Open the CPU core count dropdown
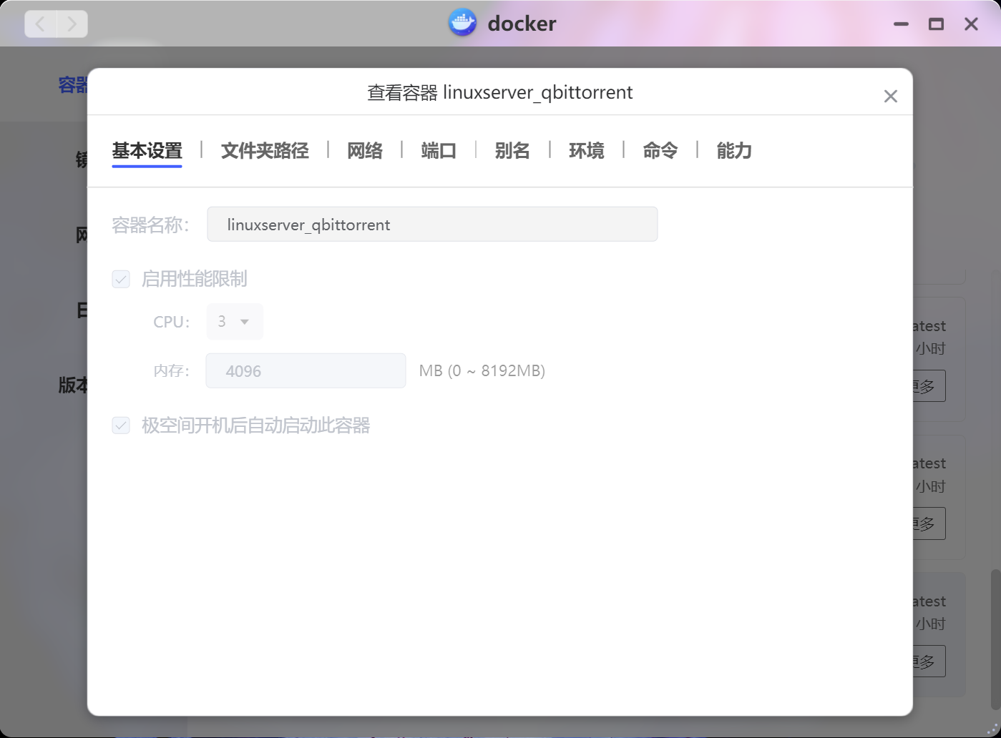 click(235, 322)
